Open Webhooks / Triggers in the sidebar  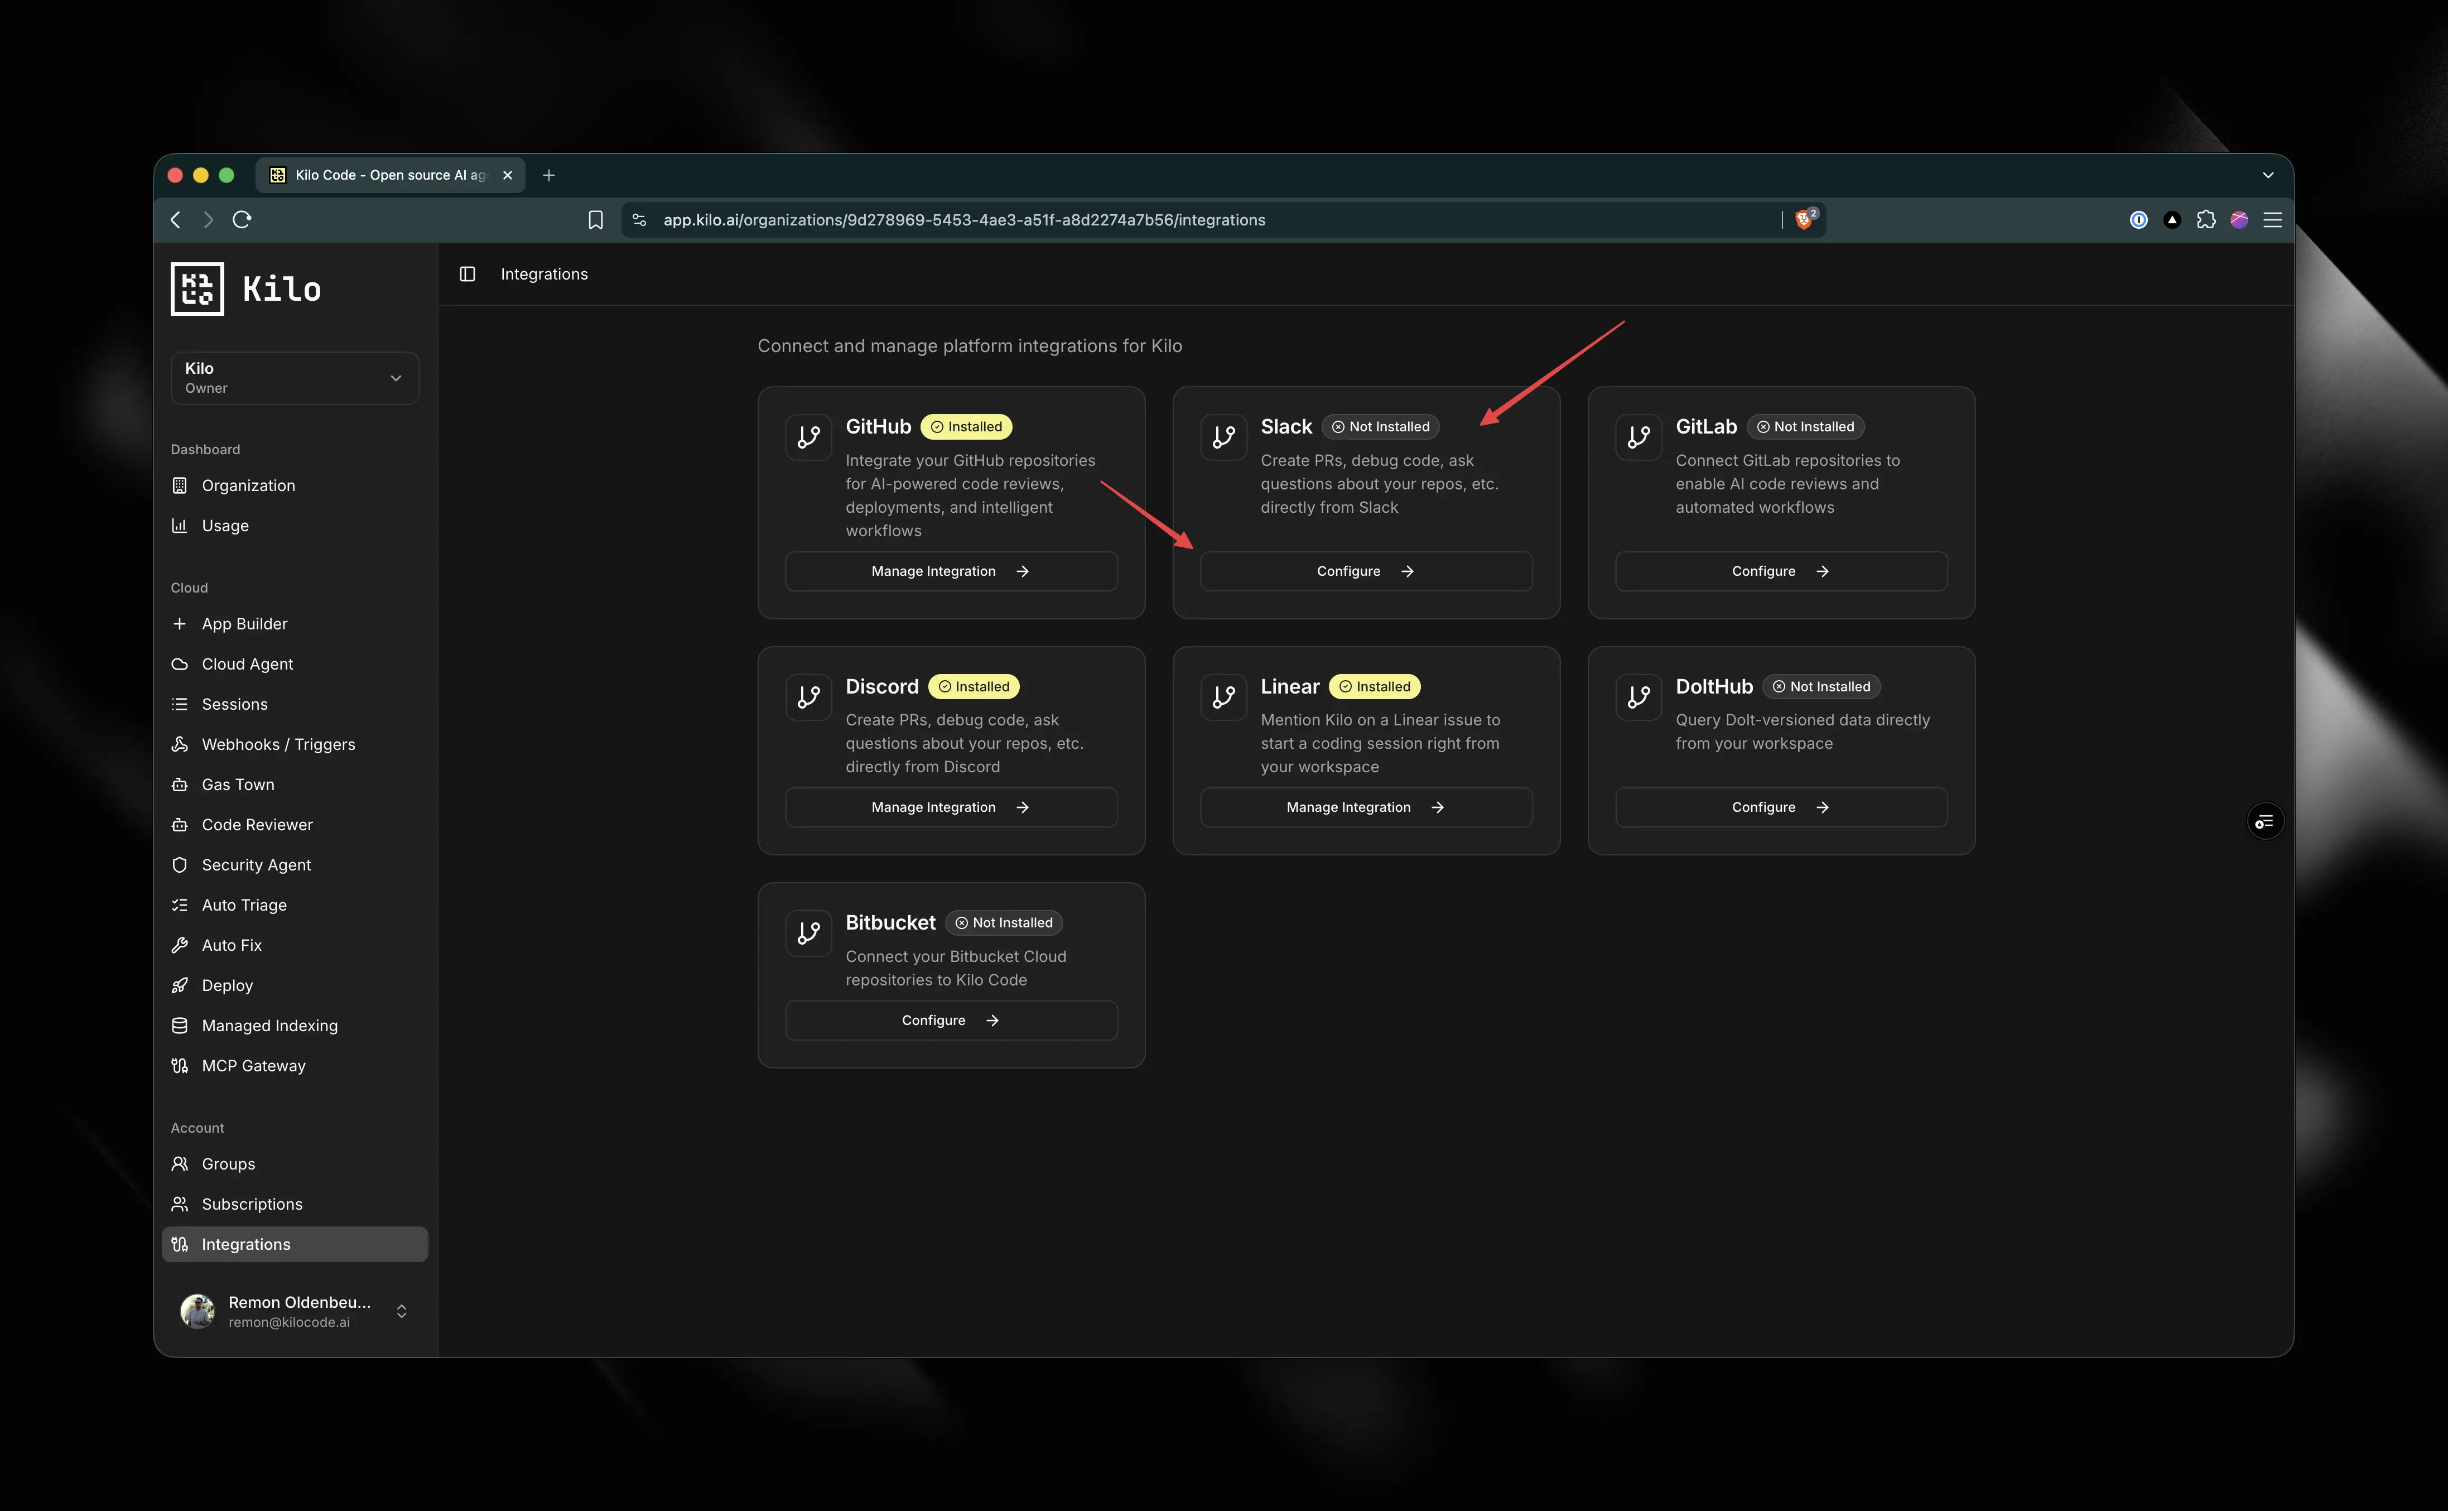(295, 744)
